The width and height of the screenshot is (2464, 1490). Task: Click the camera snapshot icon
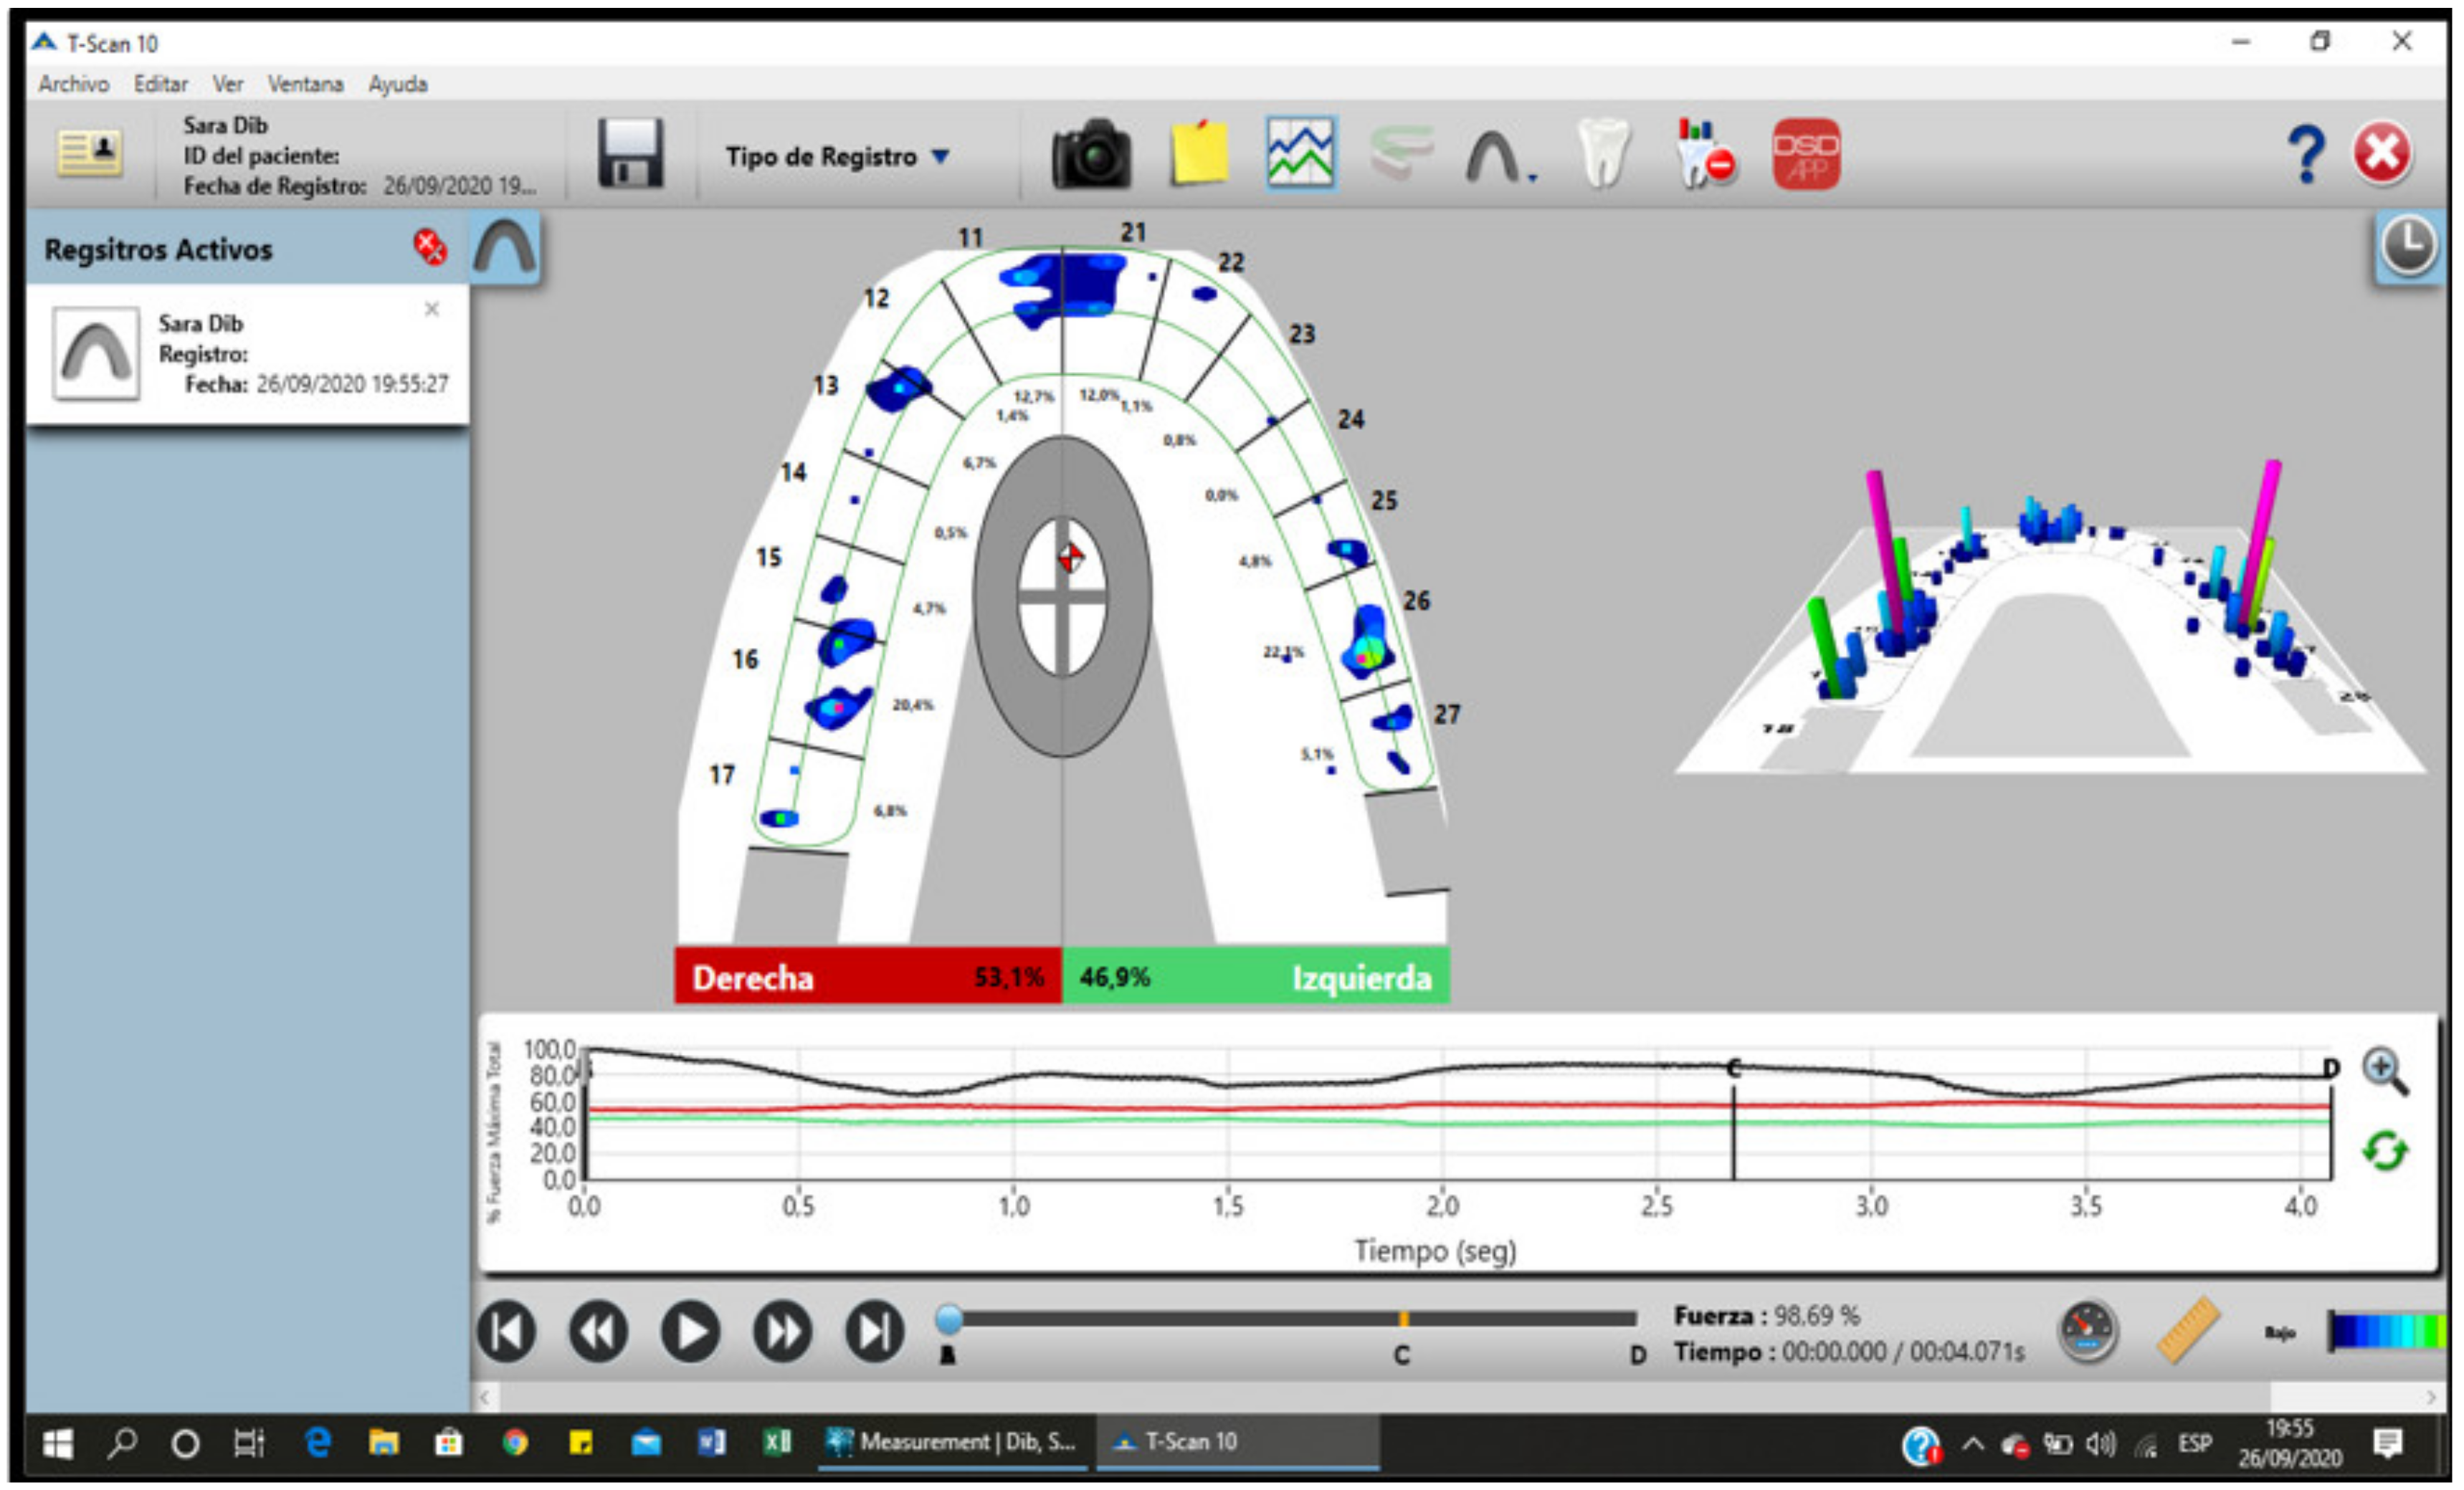1091,154
